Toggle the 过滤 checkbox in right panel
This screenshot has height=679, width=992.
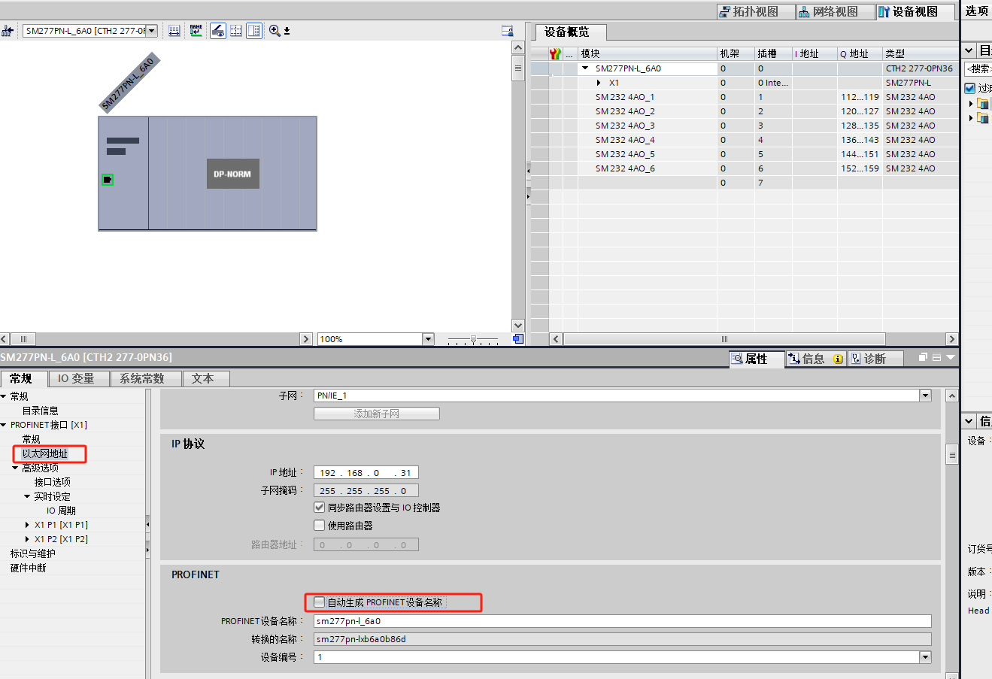970,88
